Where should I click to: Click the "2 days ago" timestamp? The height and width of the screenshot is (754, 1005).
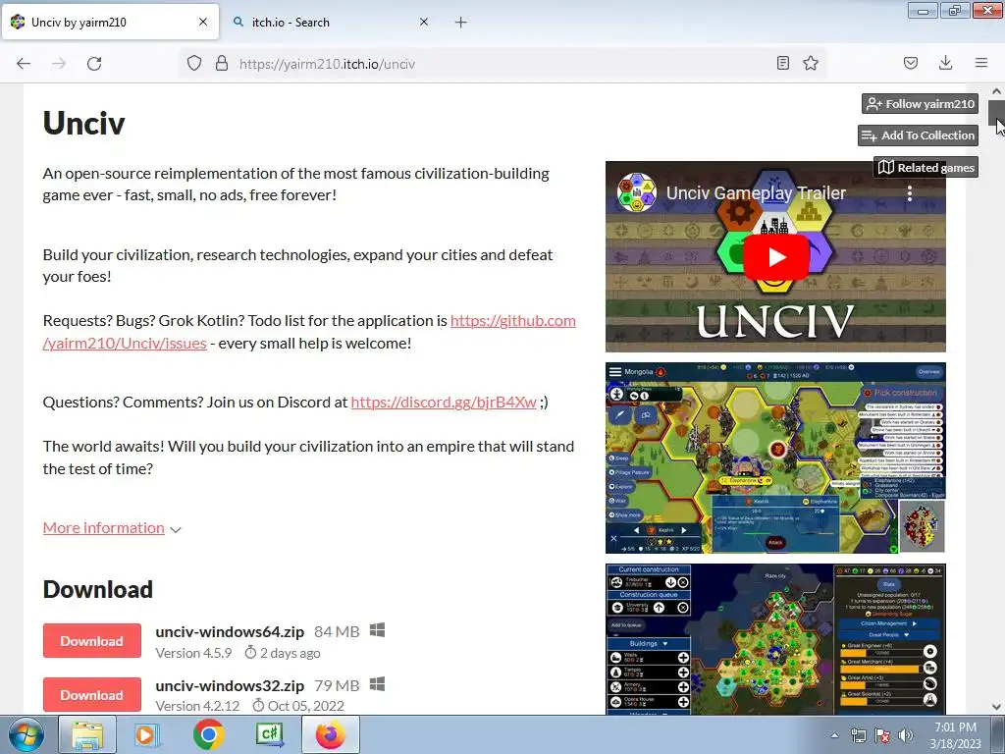pos(290,653)
